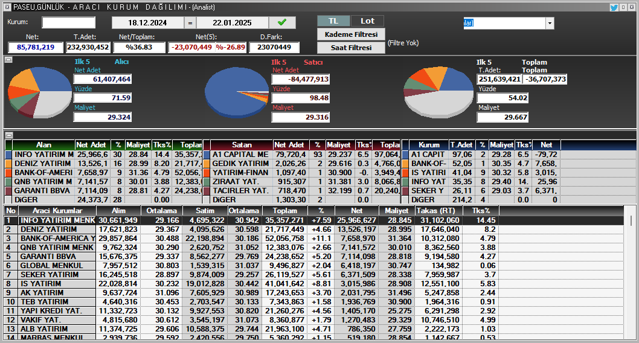Screen dimensions: 639x343
Task: Switch values to Lot mode
Action: point(367,21)
